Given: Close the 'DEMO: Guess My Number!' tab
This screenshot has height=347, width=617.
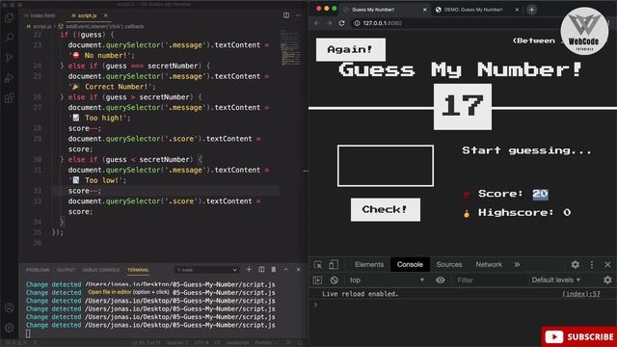Looking at the screenshot, I should (x=517, y=10).
